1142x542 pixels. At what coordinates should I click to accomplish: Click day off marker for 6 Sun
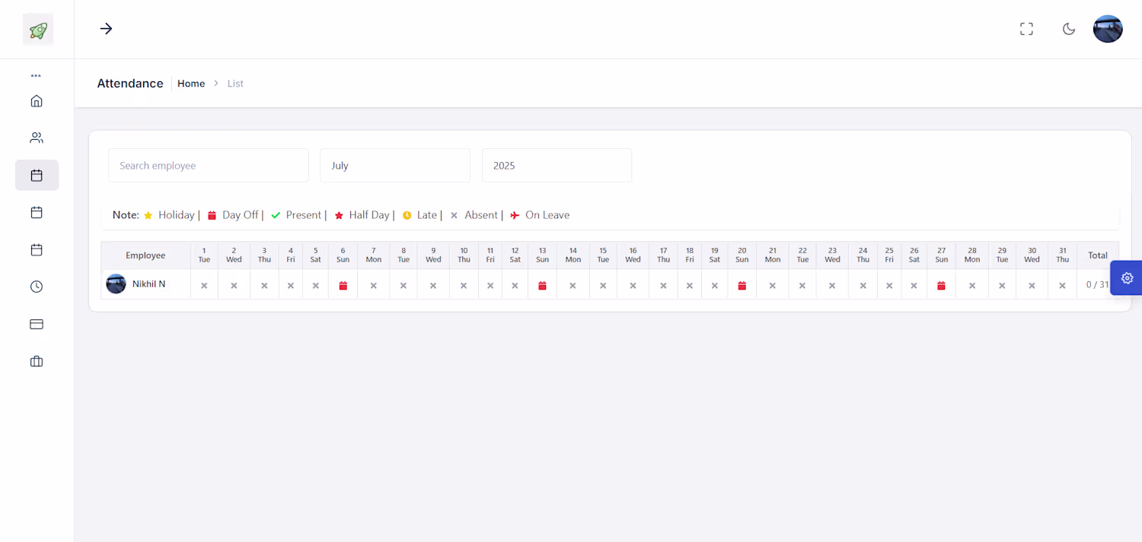(x=343, y=286)
